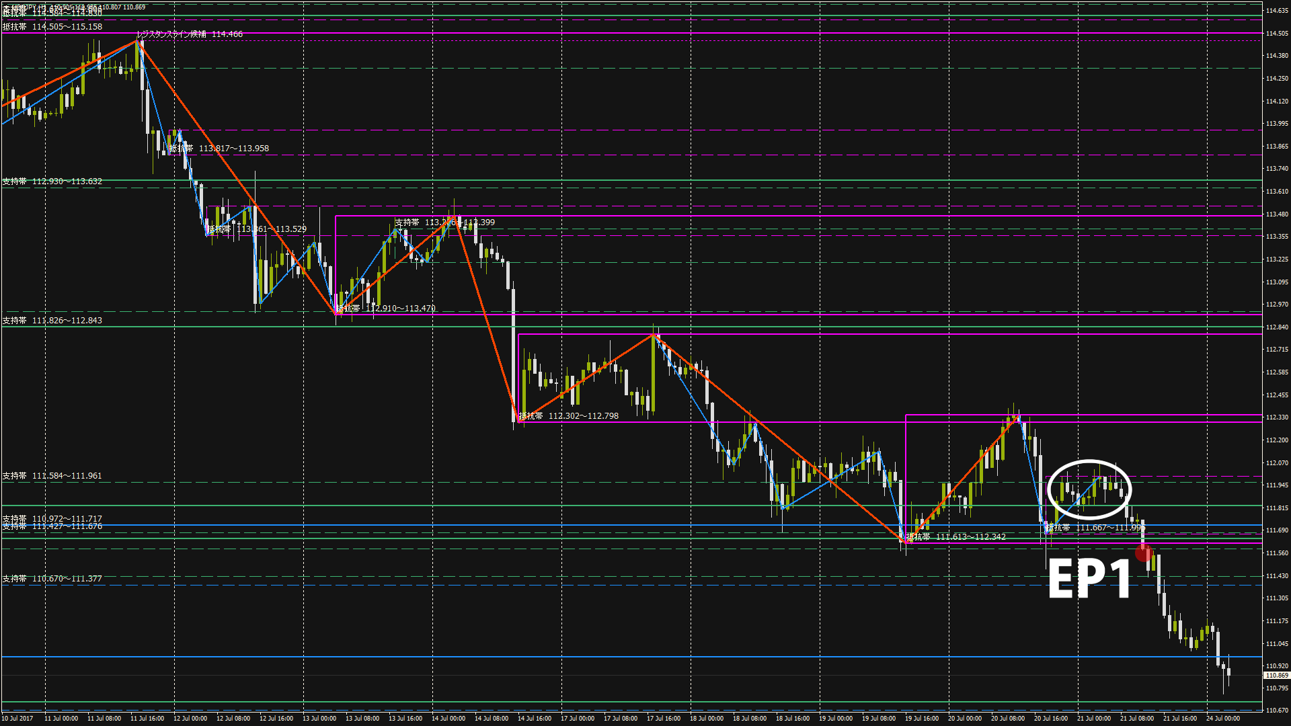
Task: Click the current price tag 110.869
Action: coord(1277,676)
